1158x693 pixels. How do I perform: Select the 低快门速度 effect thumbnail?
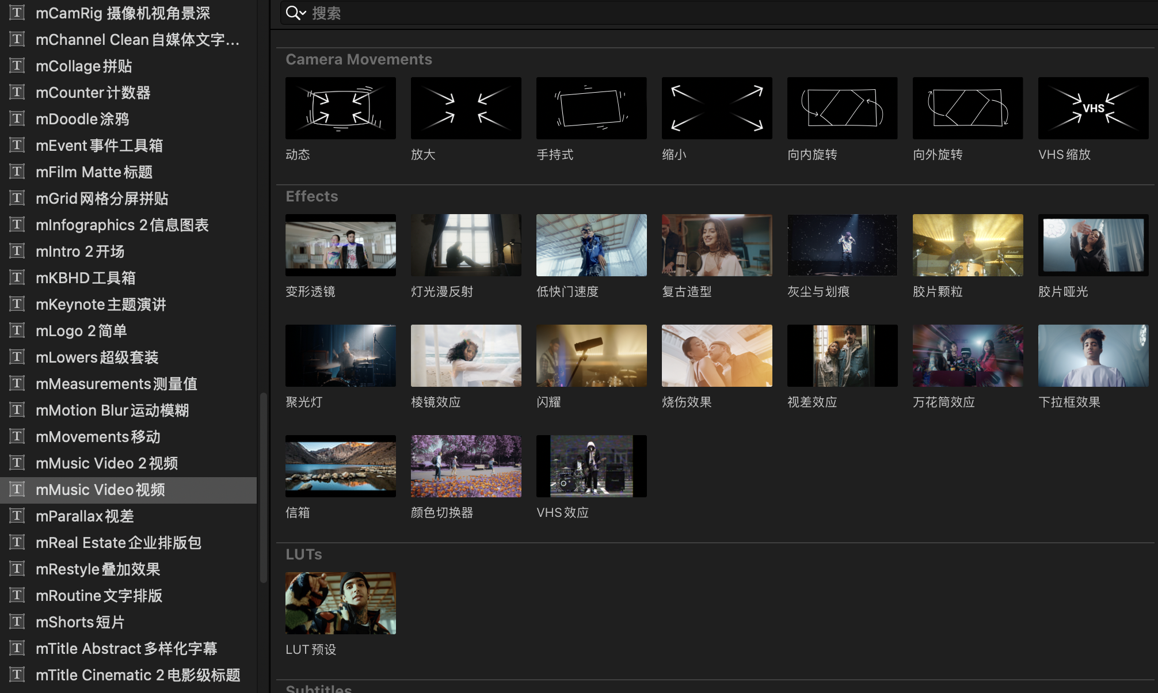[592, 245]
